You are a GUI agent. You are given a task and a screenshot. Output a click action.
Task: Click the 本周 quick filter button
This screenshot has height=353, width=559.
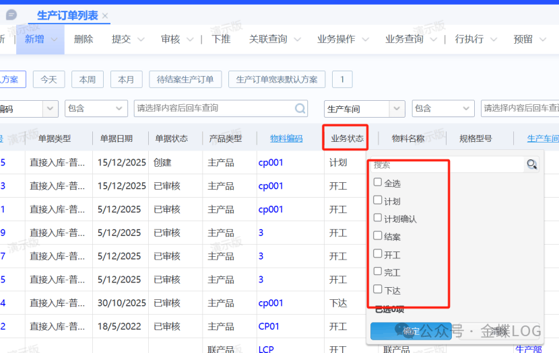pos(87,79)
